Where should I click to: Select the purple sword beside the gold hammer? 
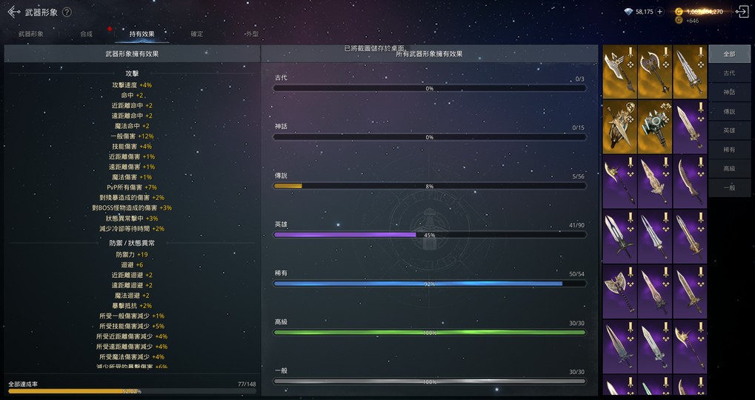(x=690, y=127)
